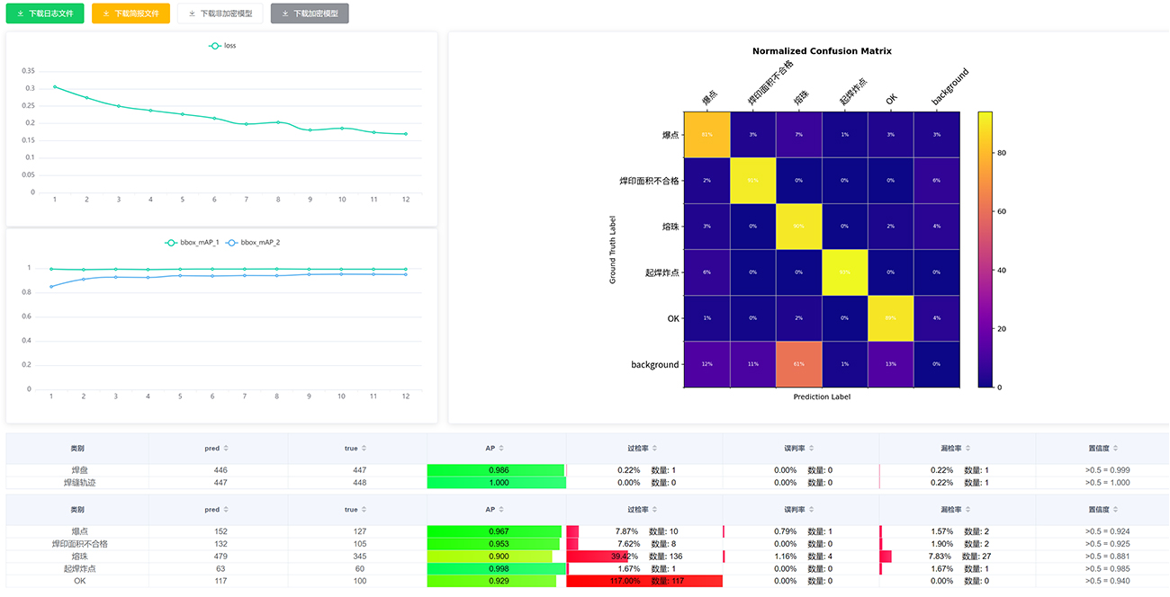This screenshot has height=597, width=1170.
Task: Click the 61% background-row confusion matrix cell
Action: tap(799, 364)
